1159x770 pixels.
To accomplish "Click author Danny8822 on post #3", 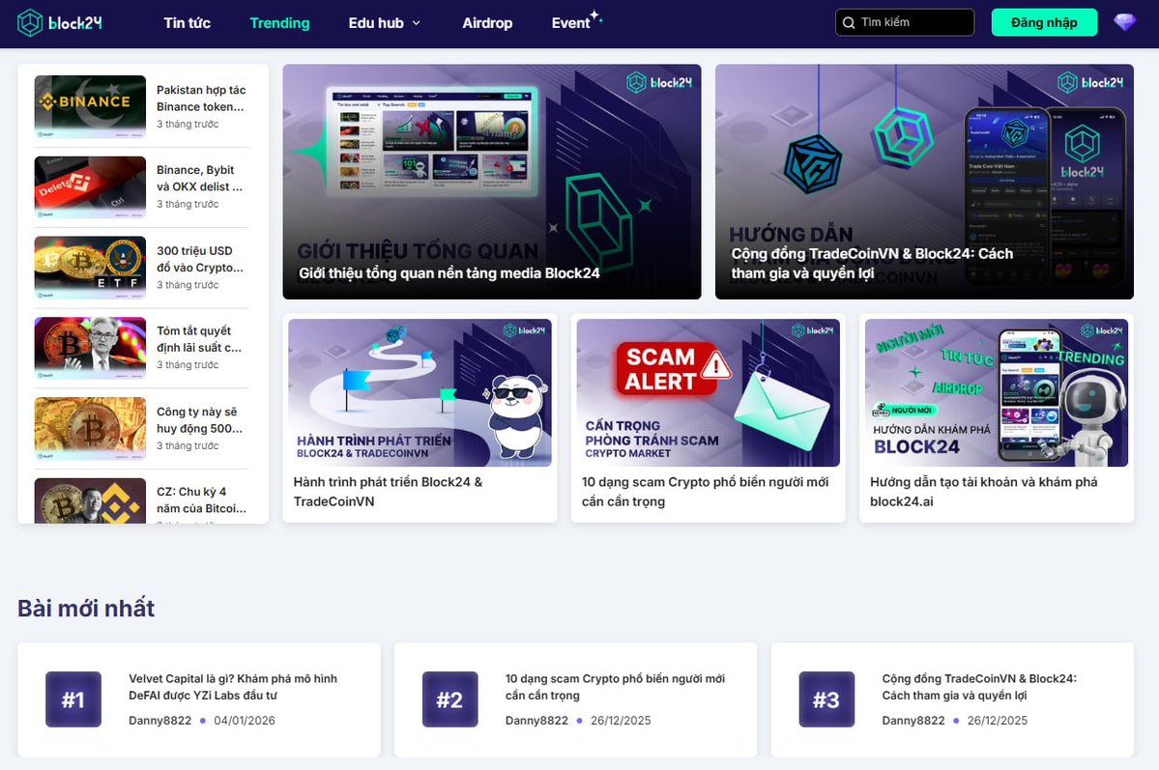I will pos(913,721).
